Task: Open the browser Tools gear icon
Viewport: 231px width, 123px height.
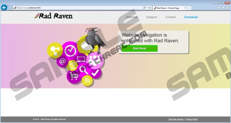Action: click(227, 7)
